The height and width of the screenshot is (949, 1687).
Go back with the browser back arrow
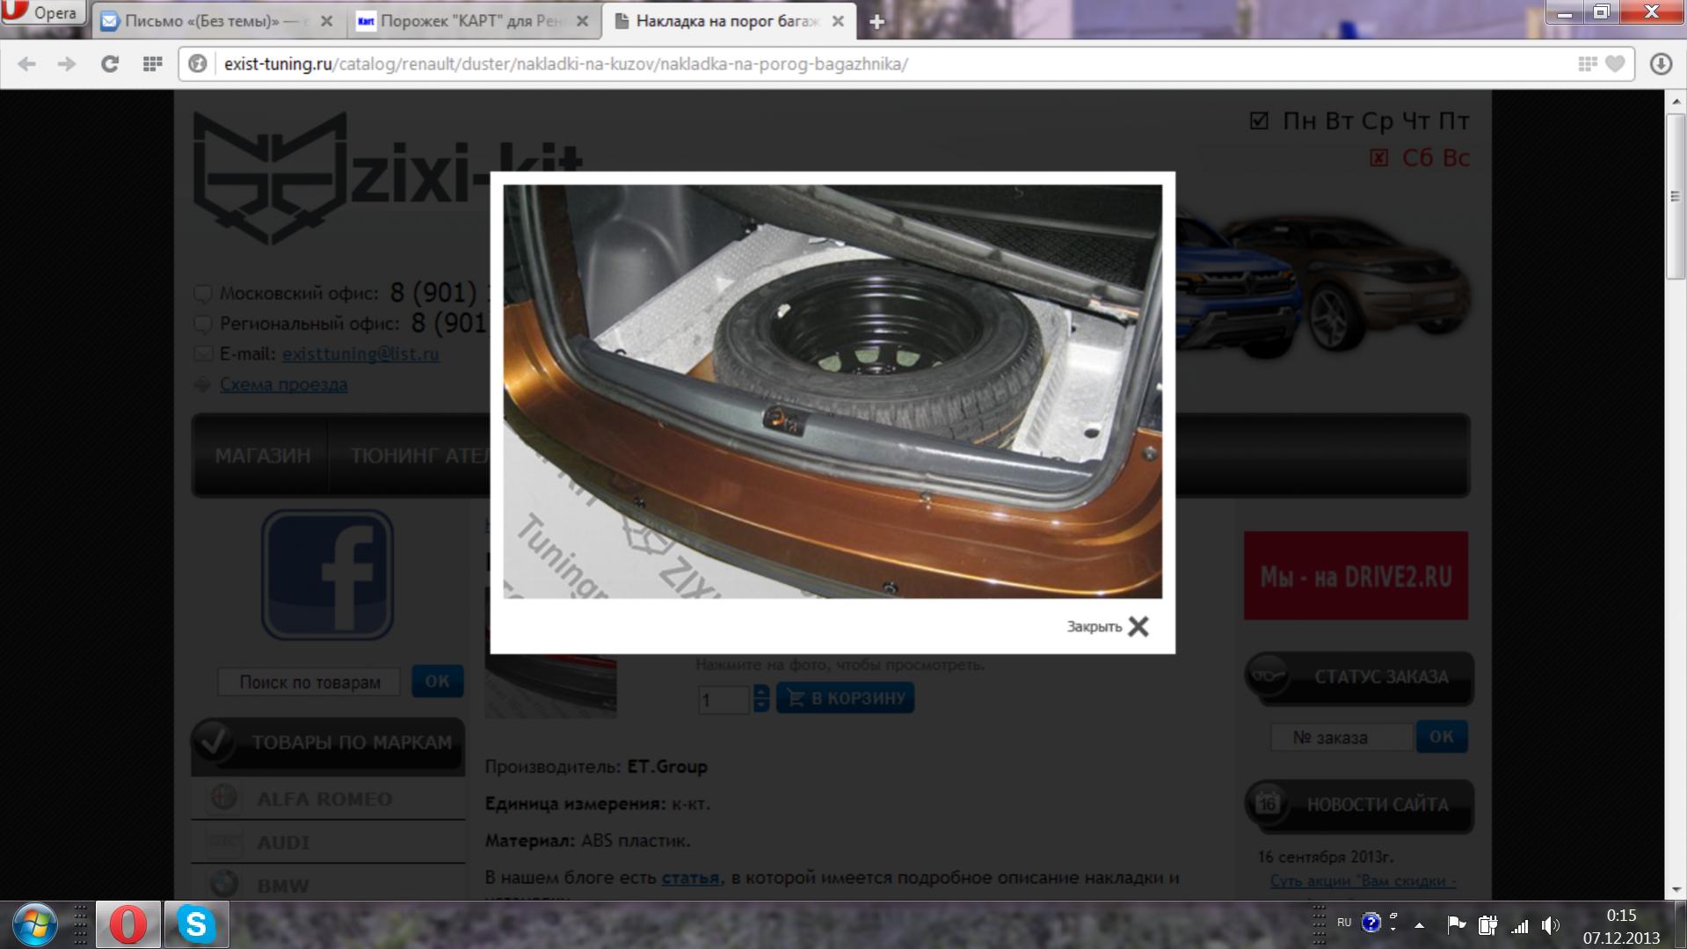(x=27, y=64)
